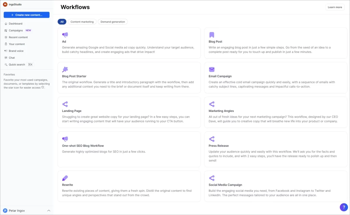Click the Brand voice icon in the sidebar

click(6, 51)
